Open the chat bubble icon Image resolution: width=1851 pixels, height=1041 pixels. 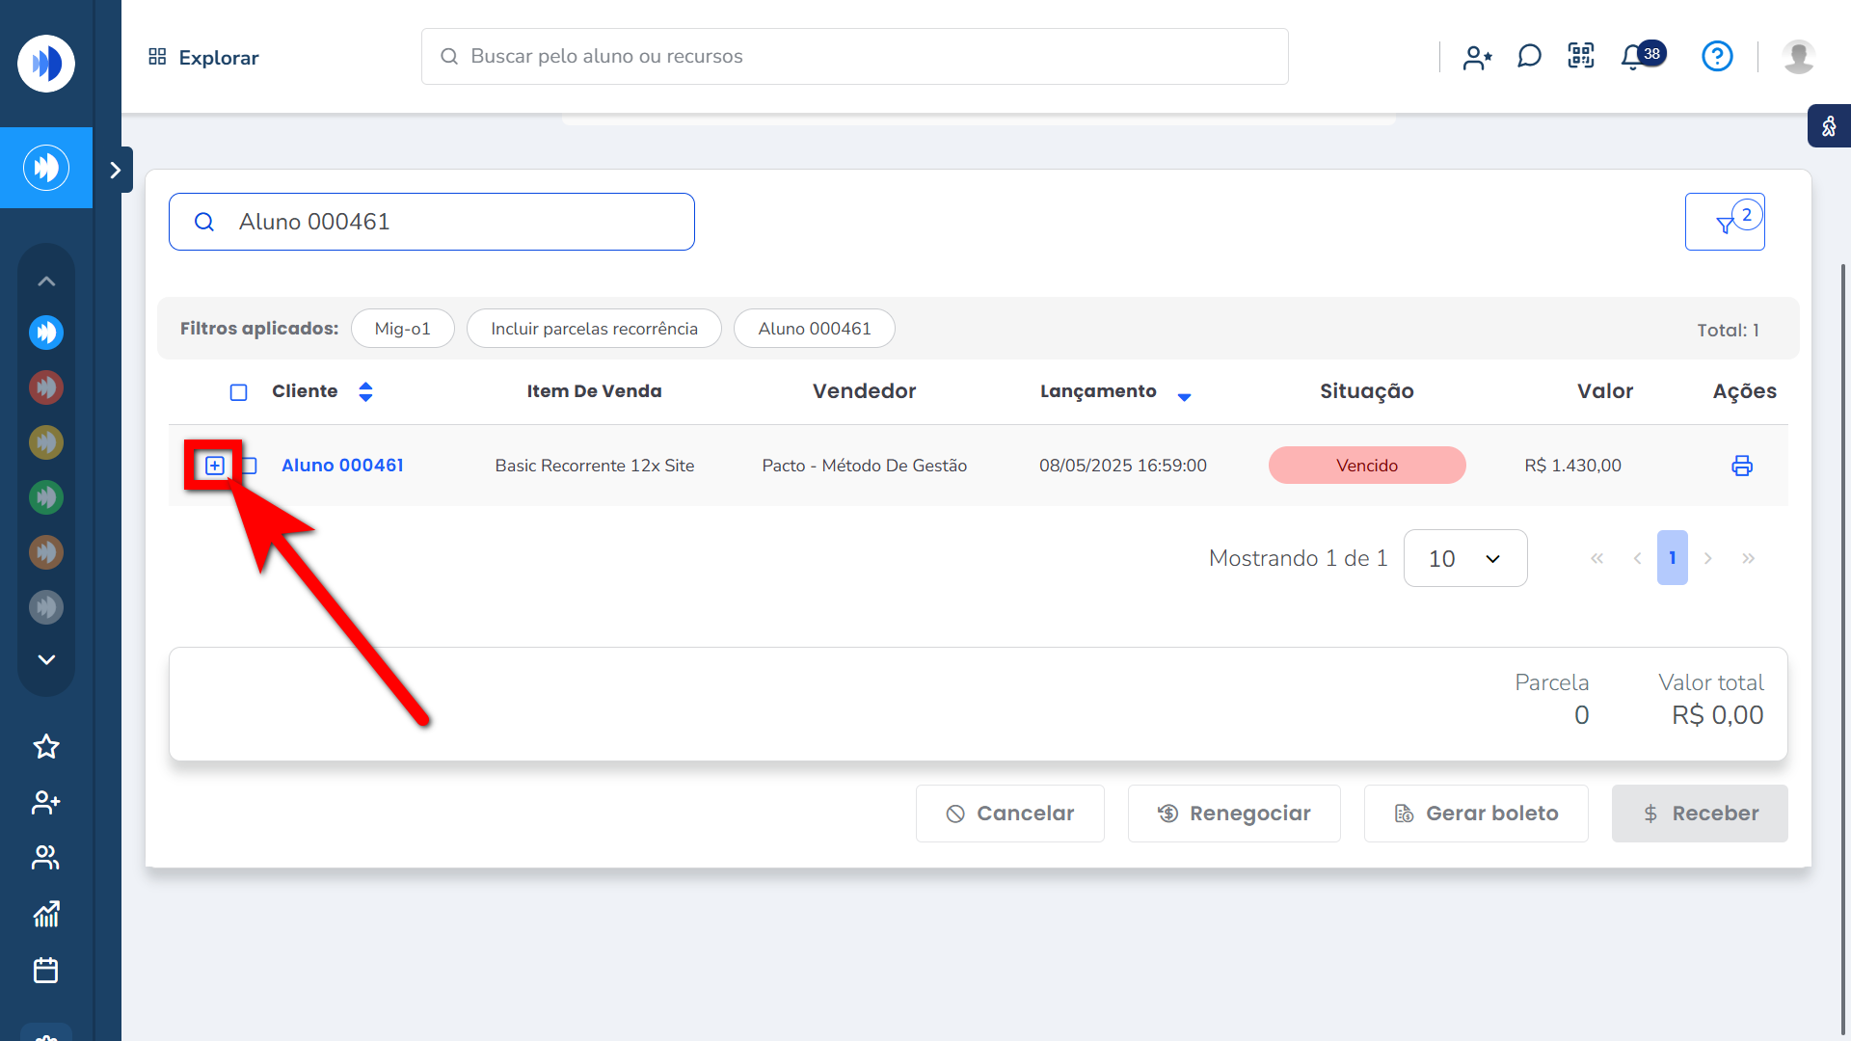[1529, 56]
